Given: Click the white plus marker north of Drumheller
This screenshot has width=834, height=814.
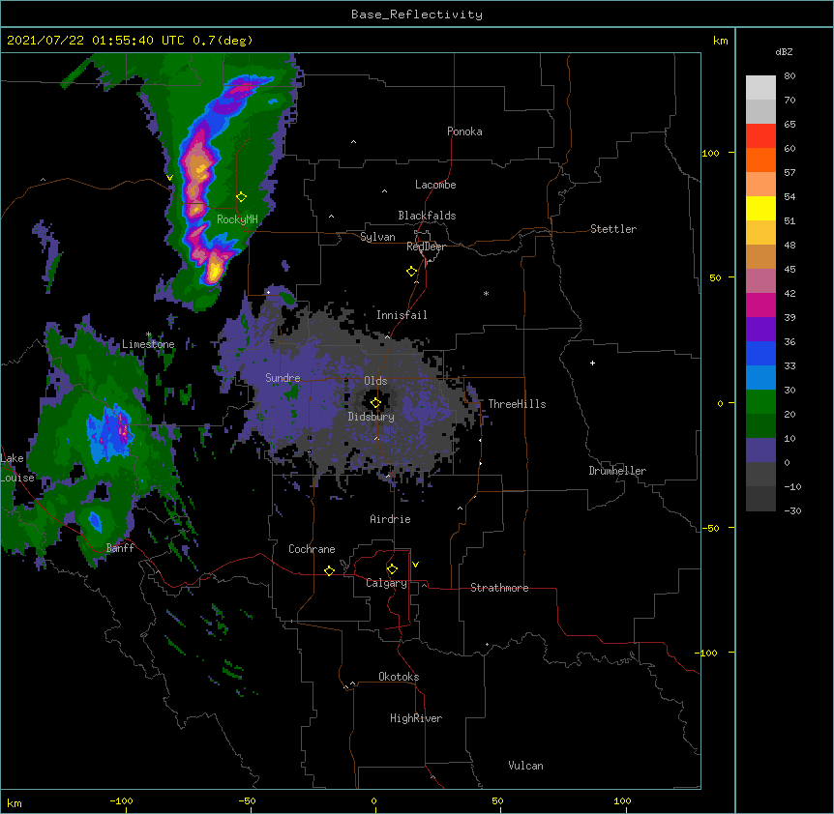Looking at the screenshot, I should pos(592,363).
